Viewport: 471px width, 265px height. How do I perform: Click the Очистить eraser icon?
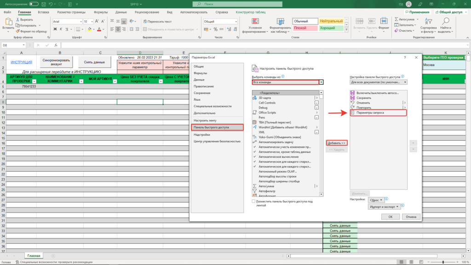[396, 30]
